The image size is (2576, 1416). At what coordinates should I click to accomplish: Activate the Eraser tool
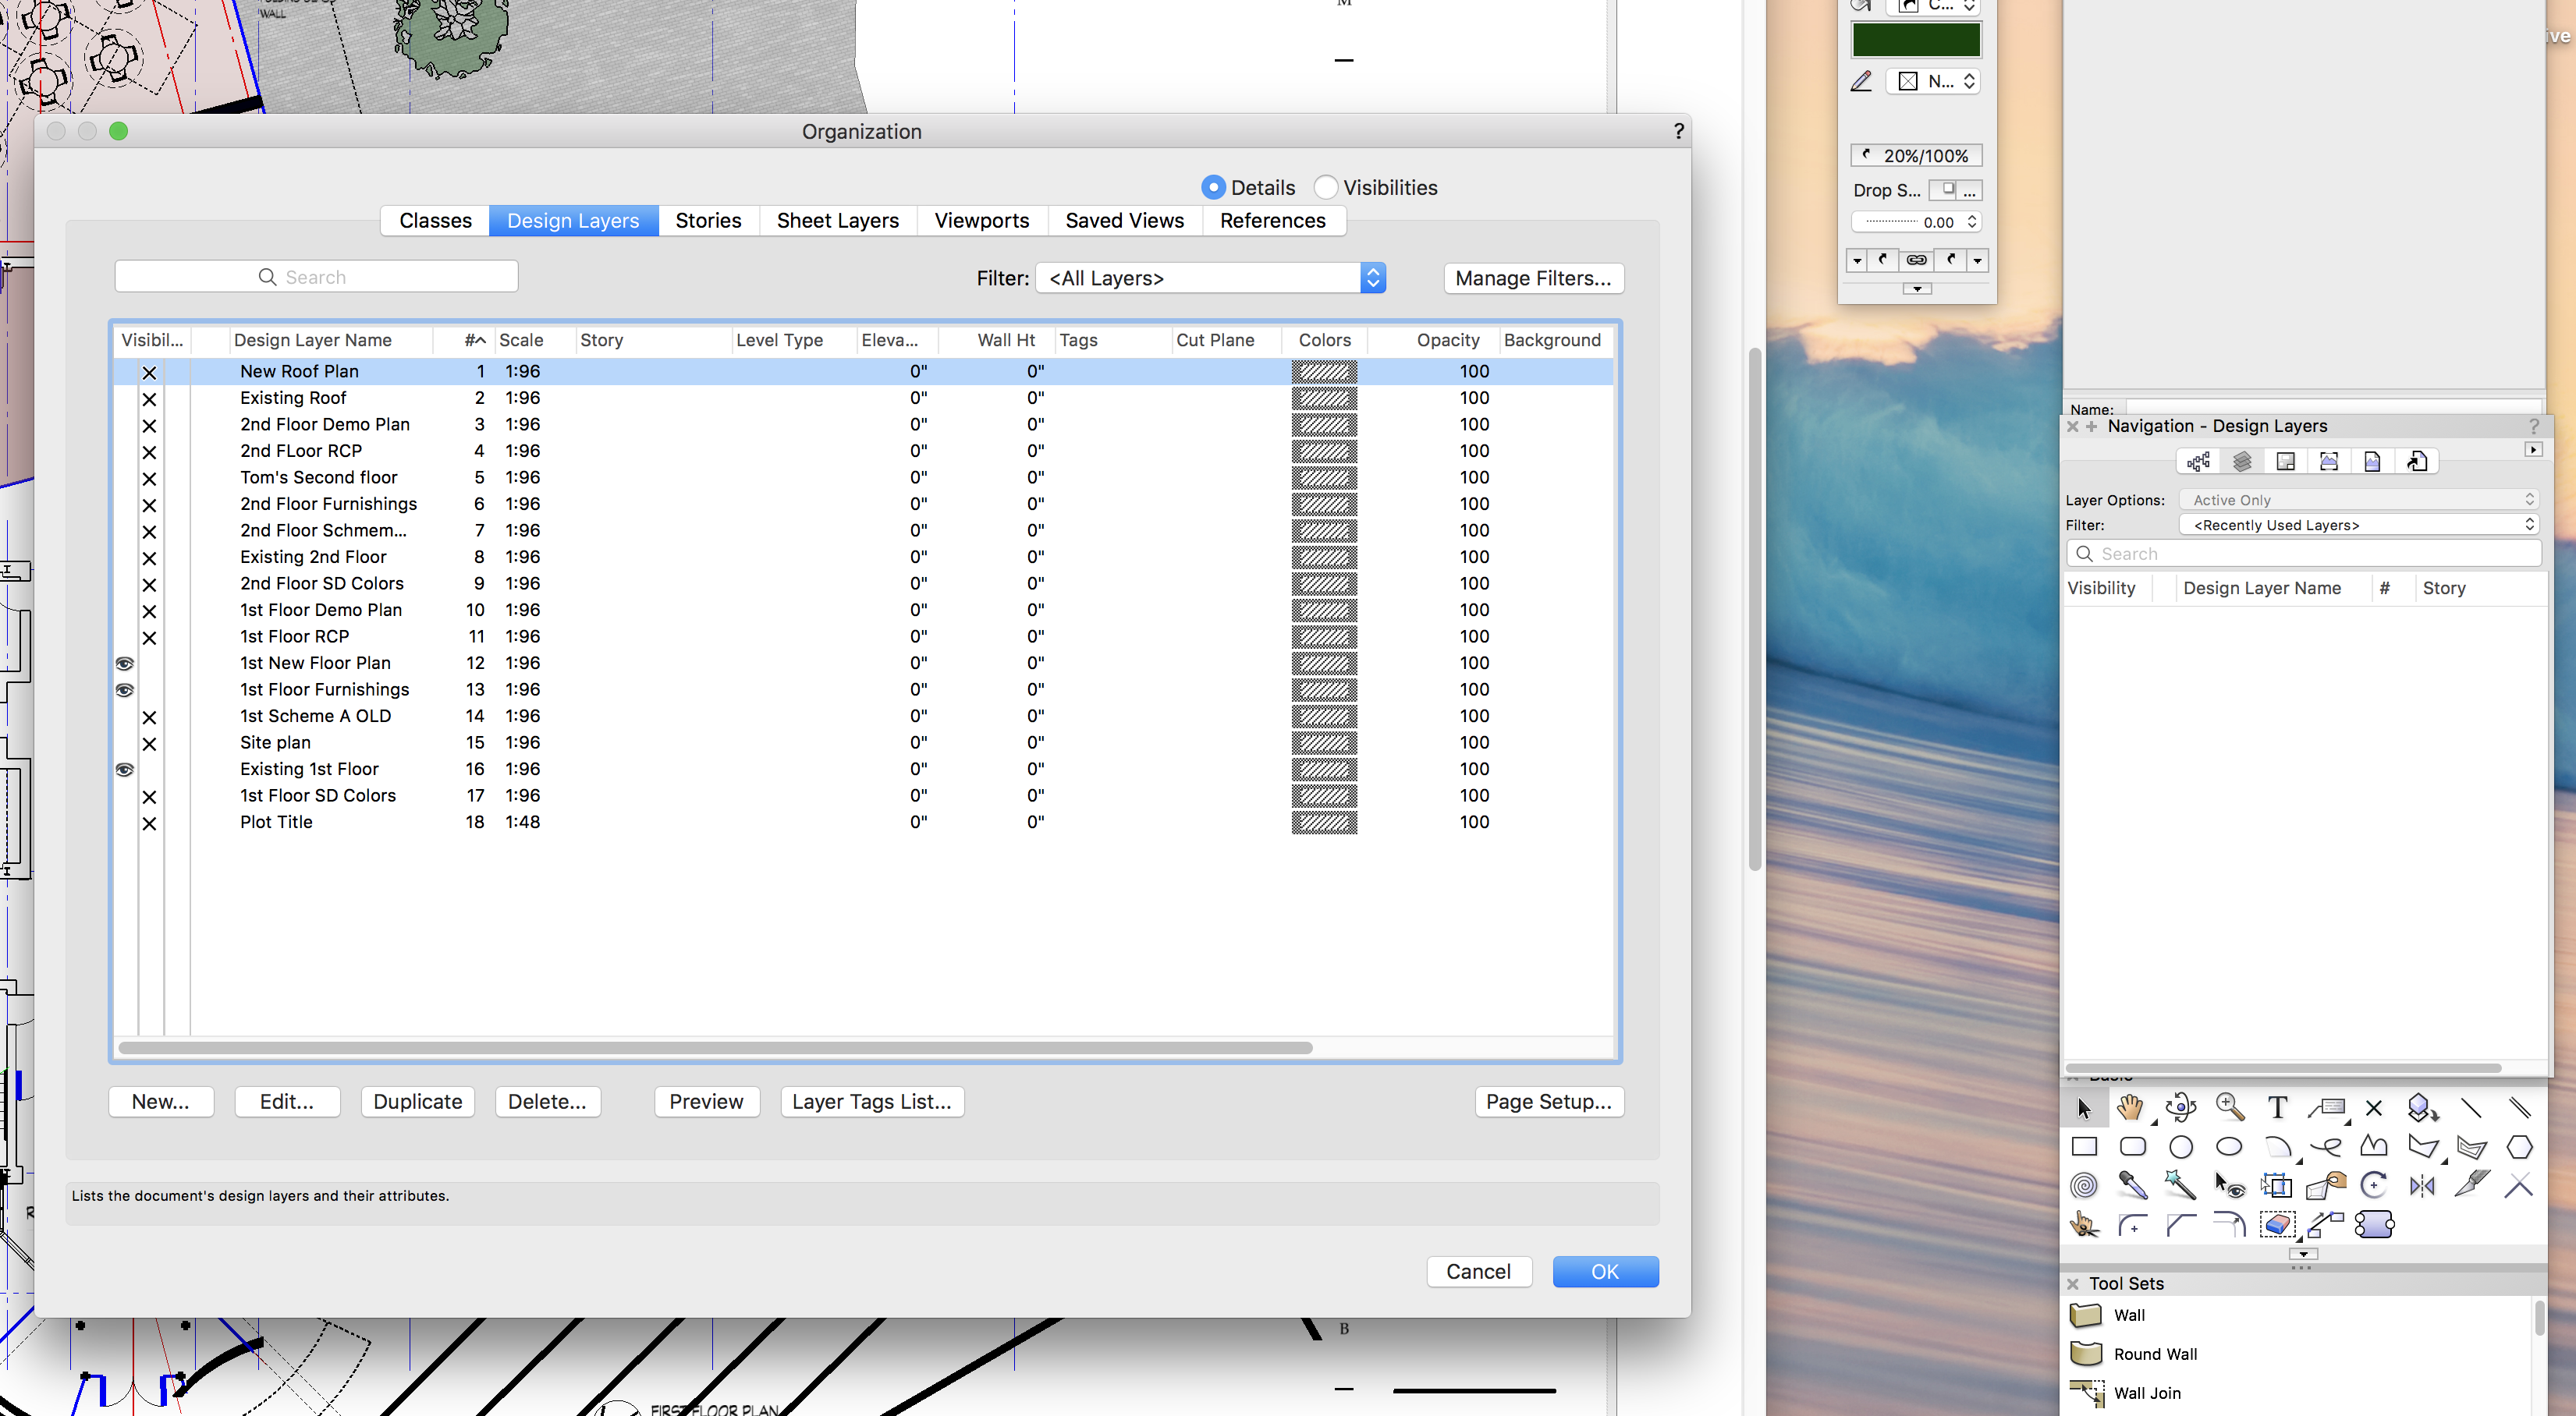click(2277, 1224)
